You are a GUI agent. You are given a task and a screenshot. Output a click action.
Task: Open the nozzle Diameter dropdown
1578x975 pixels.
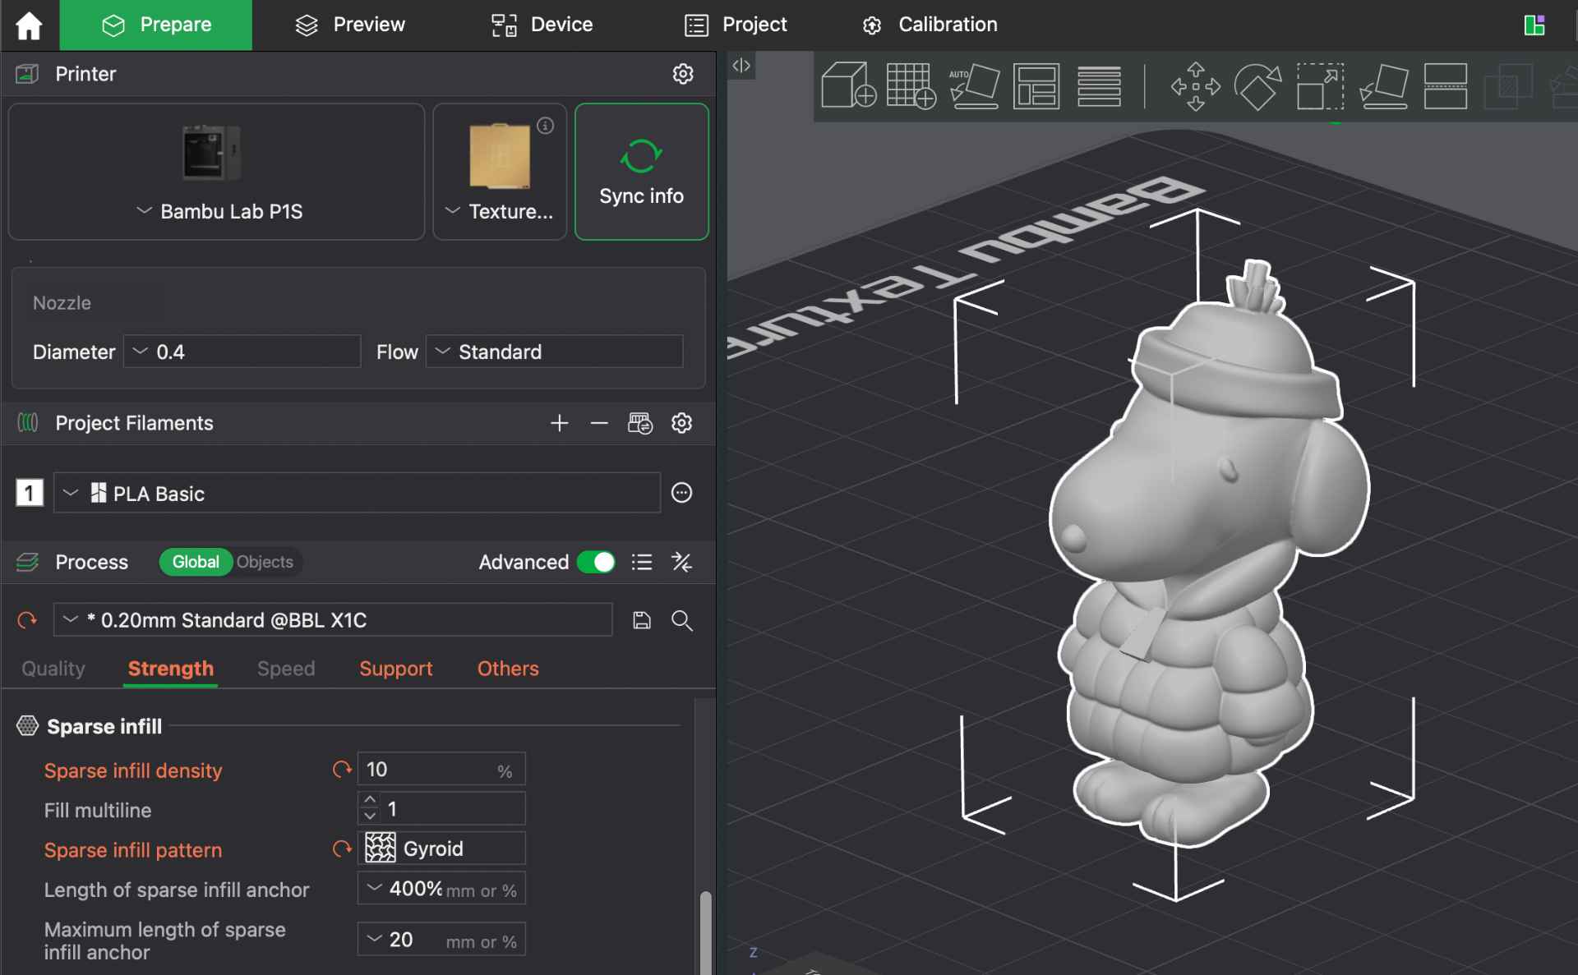[242, 352]
